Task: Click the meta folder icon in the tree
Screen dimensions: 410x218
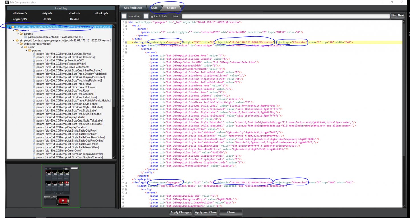Action: pyautogui.click(x=17, y=30)
